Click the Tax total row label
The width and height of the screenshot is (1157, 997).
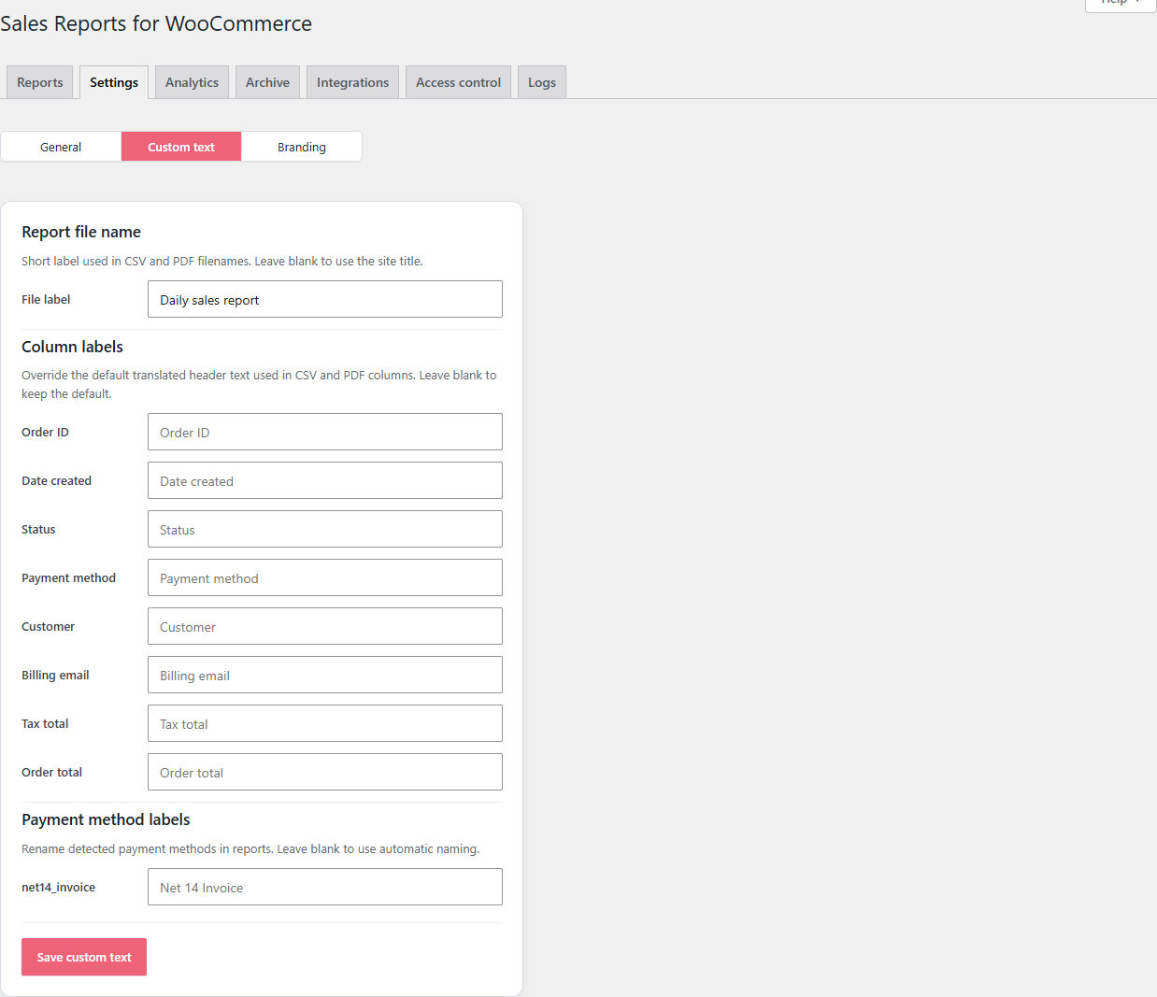click(x=45, y=723)
